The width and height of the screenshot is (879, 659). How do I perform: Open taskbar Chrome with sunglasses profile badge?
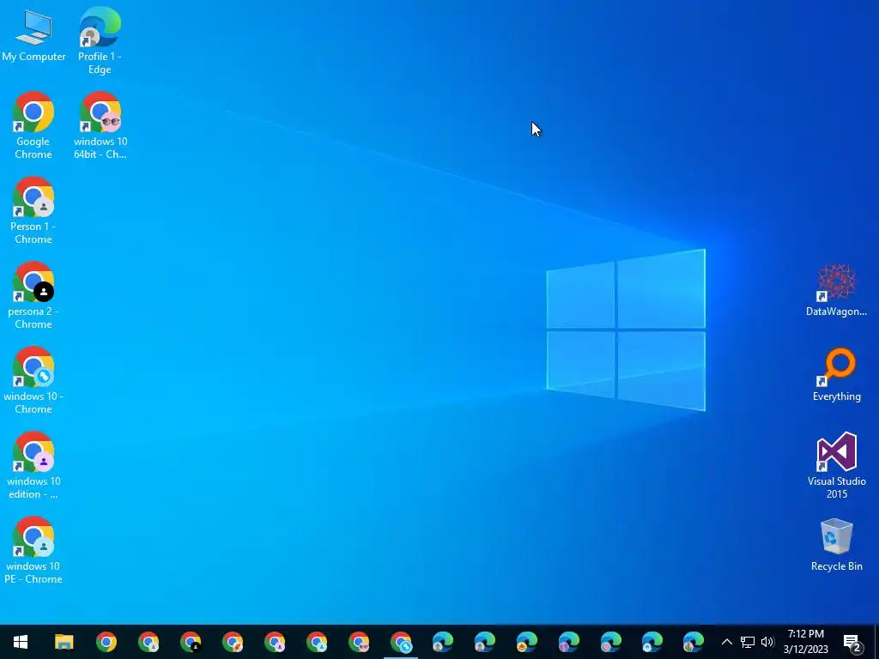[359, 642]
